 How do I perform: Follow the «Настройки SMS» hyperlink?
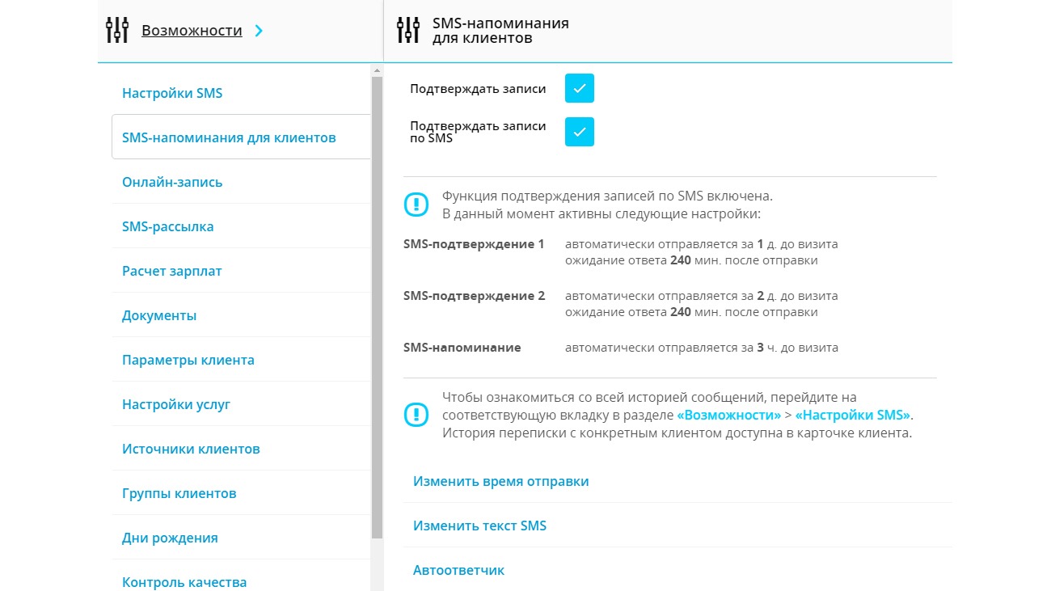(853, 415)
